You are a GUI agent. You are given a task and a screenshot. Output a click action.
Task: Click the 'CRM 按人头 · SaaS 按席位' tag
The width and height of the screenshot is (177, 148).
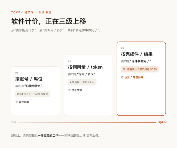[33, 94]
